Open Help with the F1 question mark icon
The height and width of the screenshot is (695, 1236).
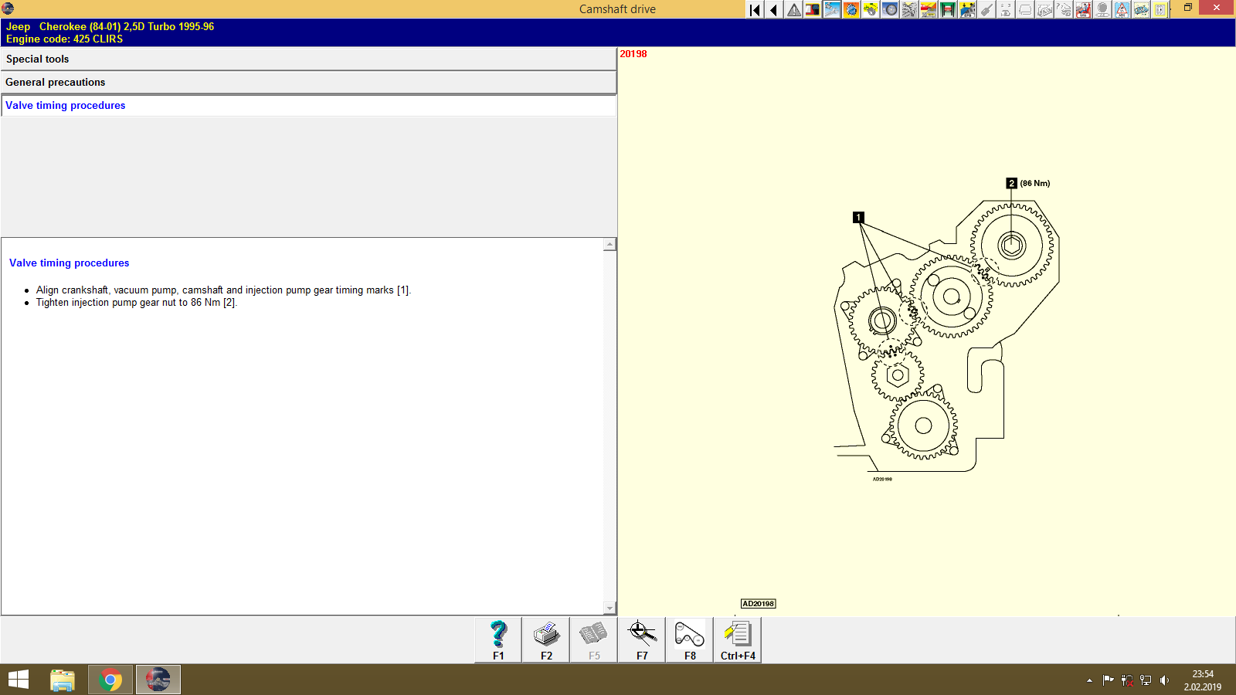pos(497,639)
